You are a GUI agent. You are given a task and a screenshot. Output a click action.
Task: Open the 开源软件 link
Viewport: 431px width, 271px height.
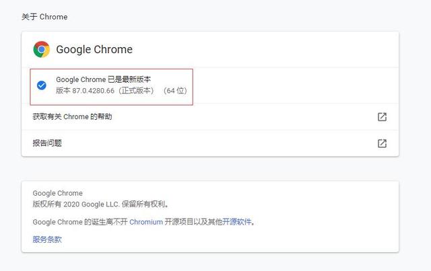[238, 222]
